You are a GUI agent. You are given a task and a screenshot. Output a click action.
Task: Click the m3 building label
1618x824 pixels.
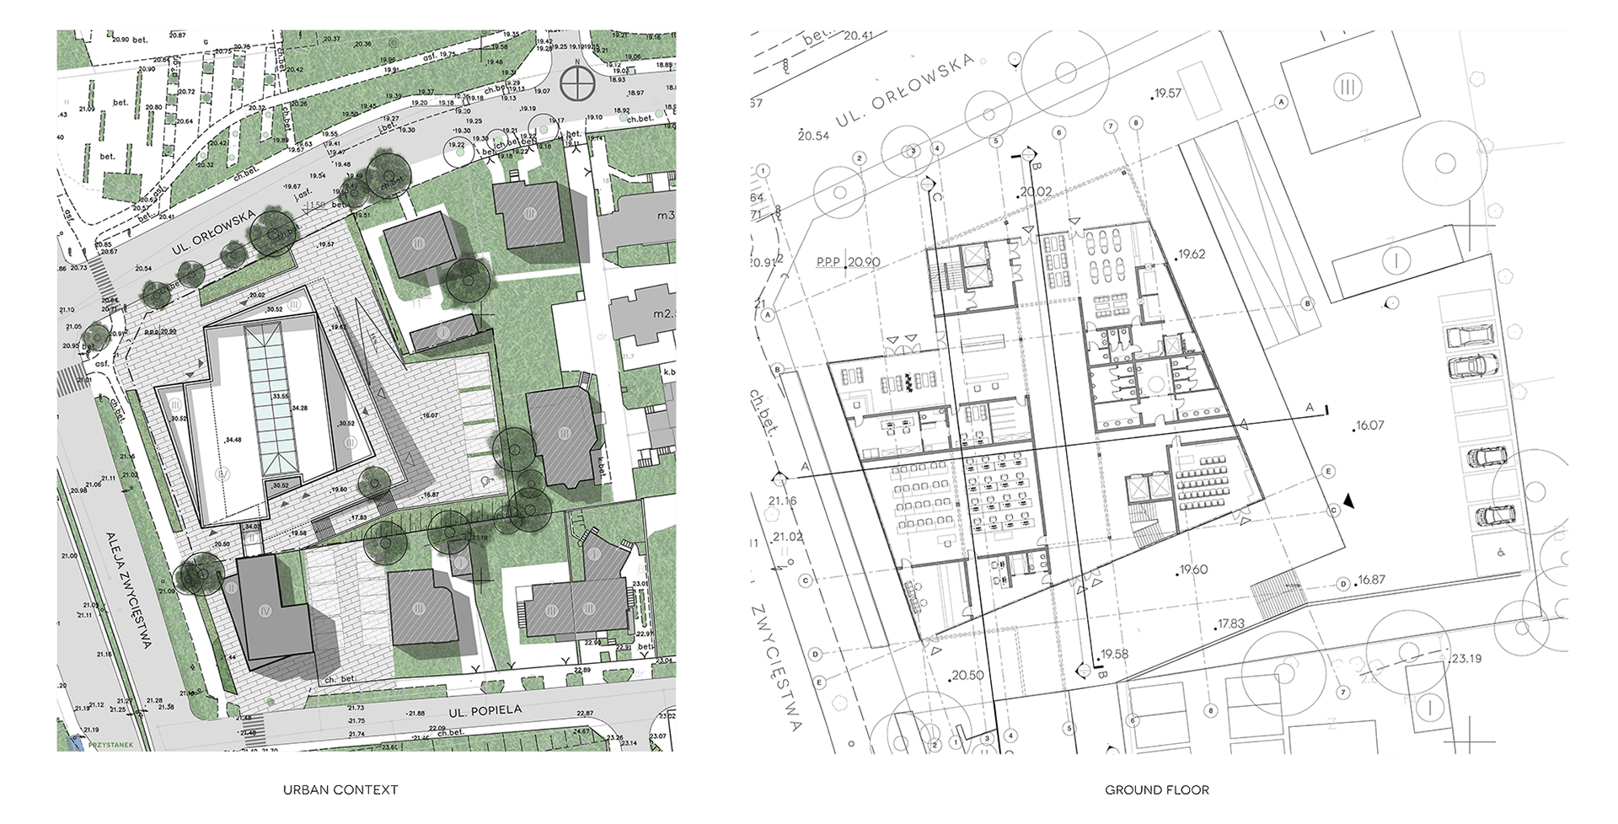[666, 216]
